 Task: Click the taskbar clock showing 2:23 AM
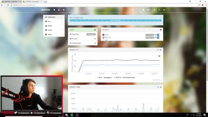tap(199, 115)
